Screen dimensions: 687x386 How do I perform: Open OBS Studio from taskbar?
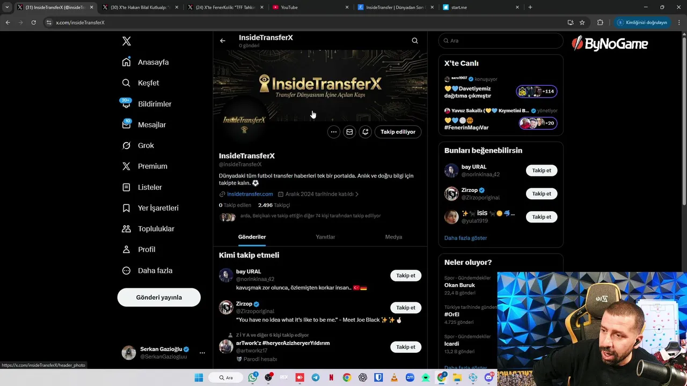(x=268, y=377)
